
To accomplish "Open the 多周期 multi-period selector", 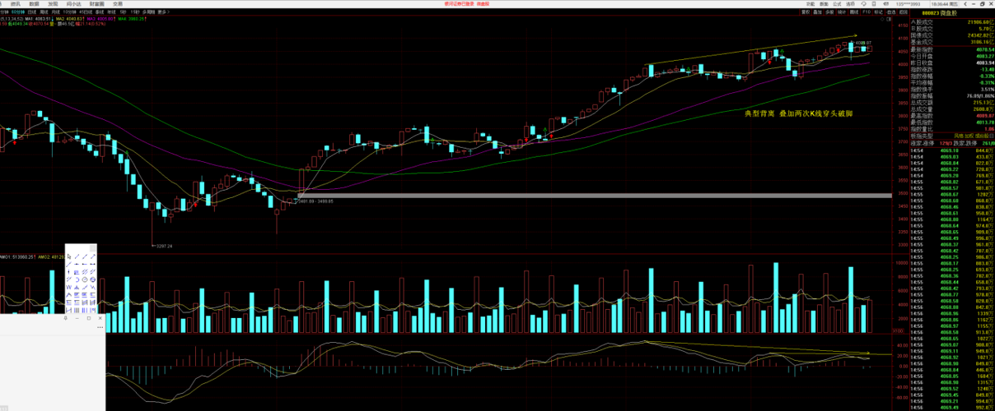I will (x=148, y=12).
